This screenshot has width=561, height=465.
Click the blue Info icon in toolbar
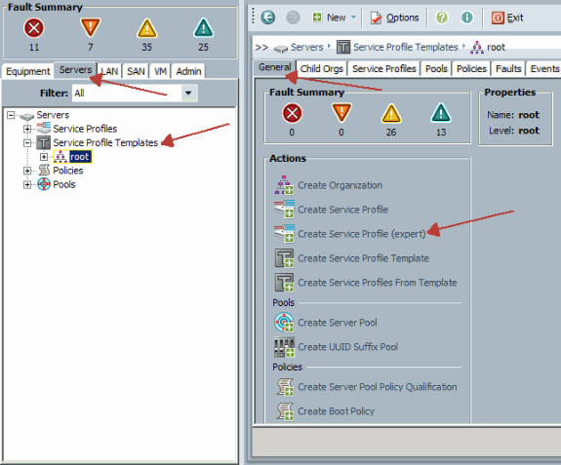coord(466,18)
